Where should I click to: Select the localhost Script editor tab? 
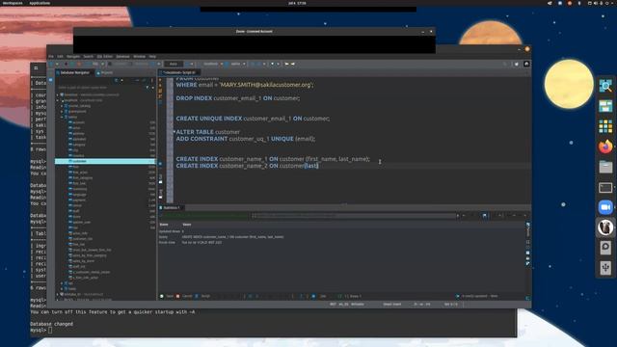point(179,73)
